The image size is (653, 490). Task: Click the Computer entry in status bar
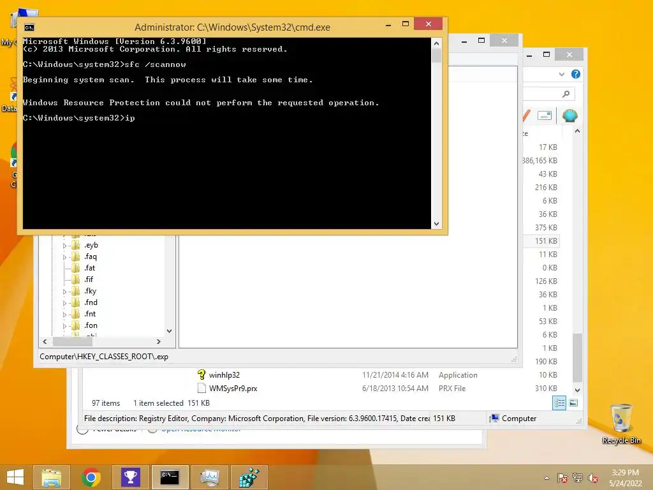pyautogui.click(x=513, y=419)
